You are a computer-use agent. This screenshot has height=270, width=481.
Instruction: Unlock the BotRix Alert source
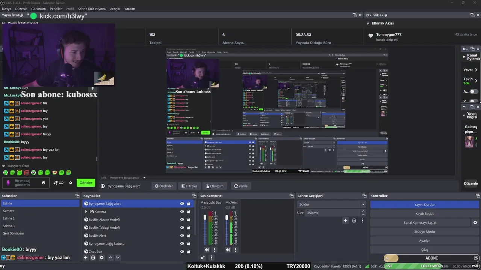(x=189, y=235)
